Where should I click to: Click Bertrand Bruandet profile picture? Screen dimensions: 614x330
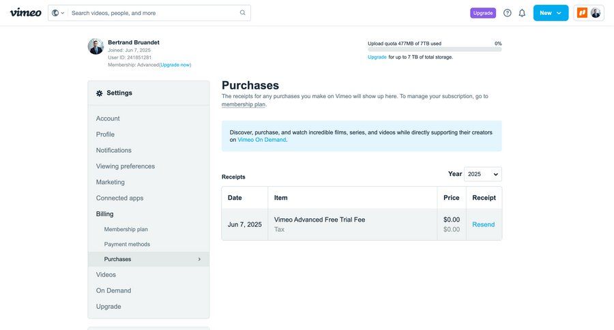96,46
